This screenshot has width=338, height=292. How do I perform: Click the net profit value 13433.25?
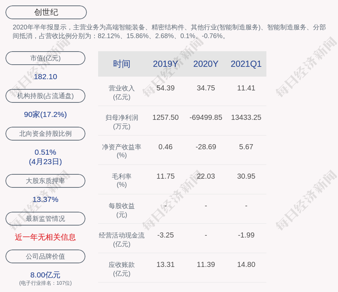coord(246,118)
